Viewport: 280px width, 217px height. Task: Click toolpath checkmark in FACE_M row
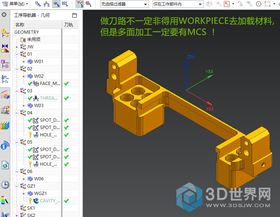[x=66, y=84]
